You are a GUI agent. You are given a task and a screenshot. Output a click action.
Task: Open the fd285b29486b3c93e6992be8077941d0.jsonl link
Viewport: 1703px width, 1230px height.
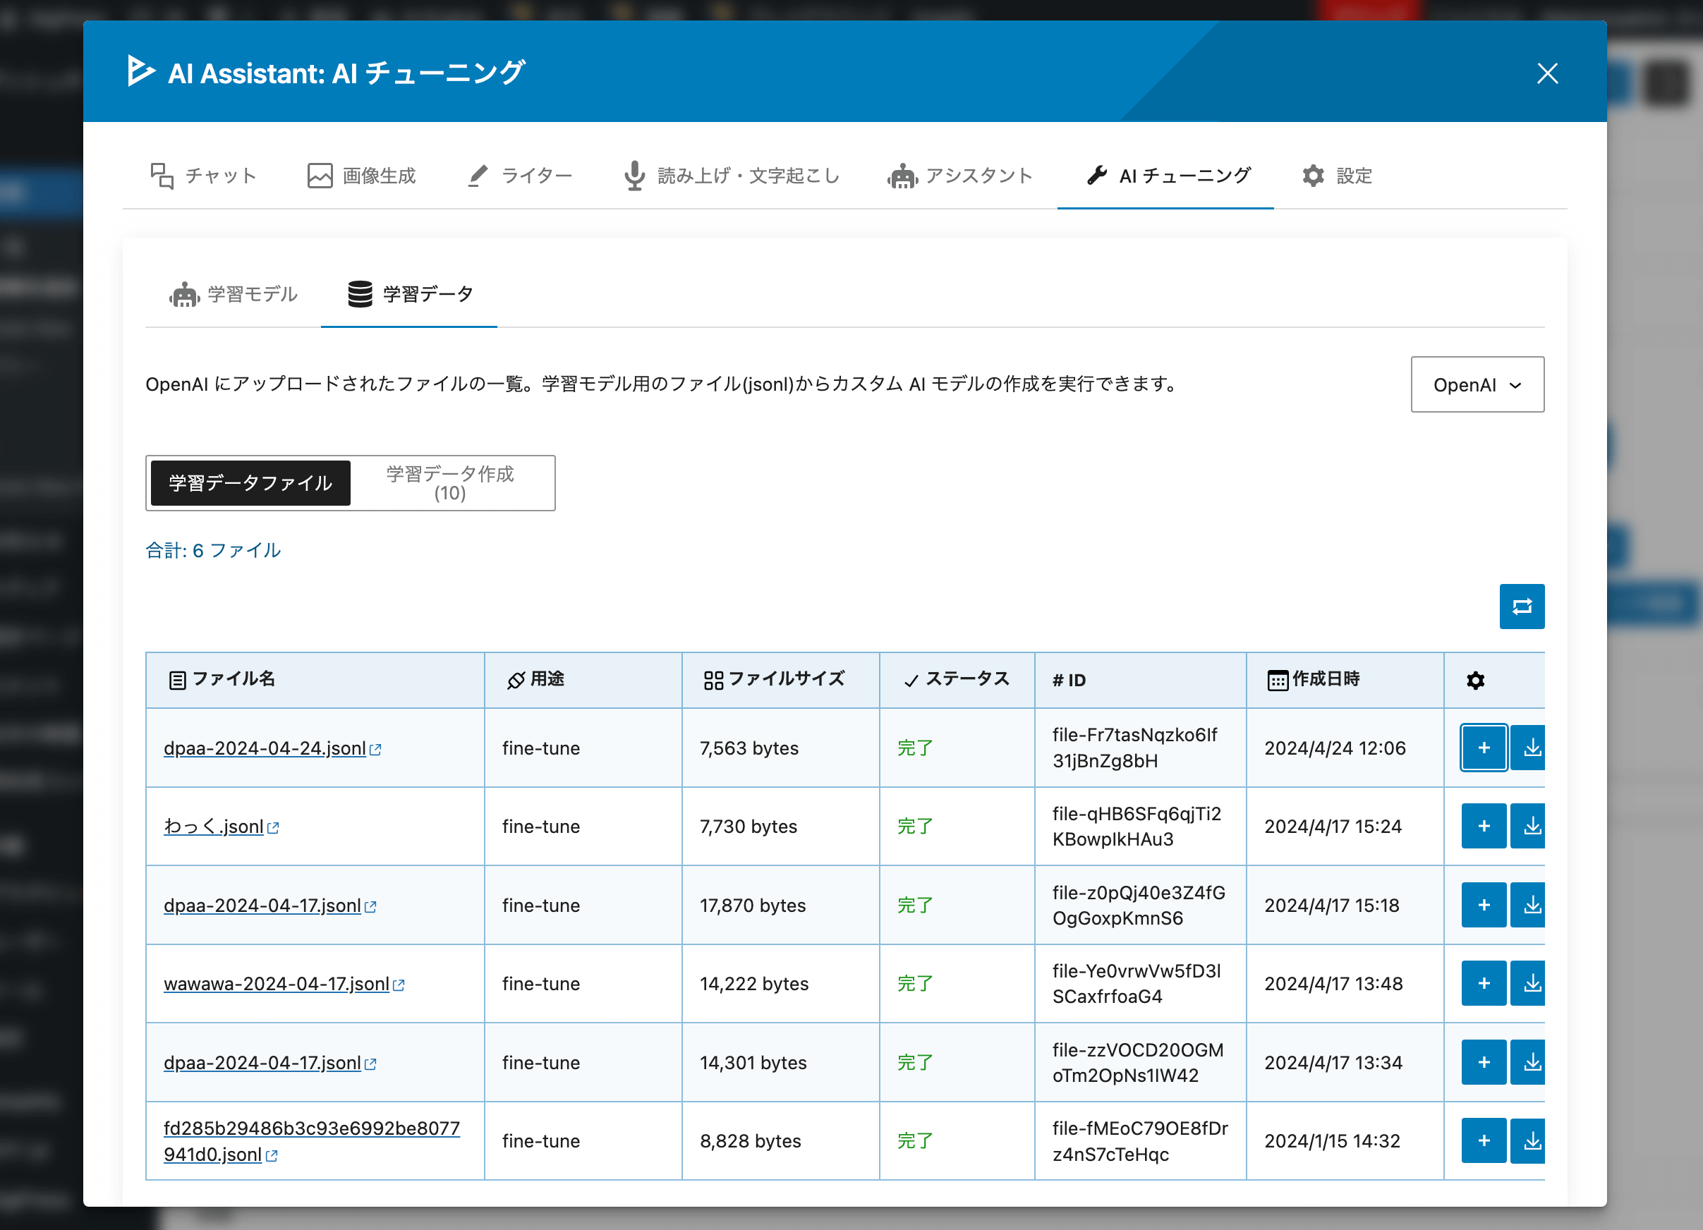click(x=311, y=1140)
